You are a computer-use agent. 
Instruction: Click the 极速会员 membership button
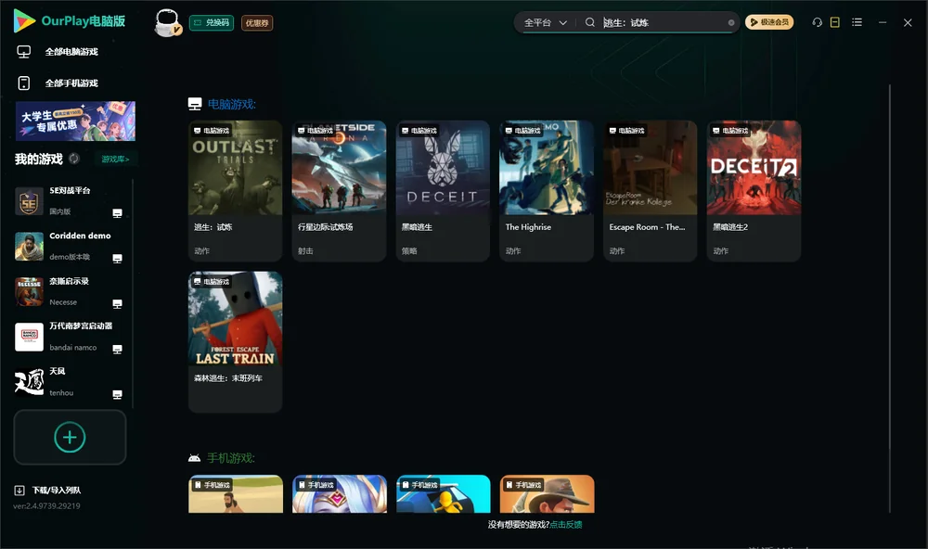click(x=769, y=22)
